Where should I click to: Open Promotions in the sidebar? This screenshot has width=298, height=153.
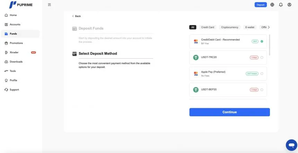(16, 43)
